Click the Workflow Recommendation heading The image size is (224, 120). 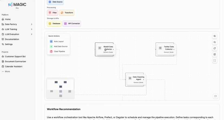64,109
